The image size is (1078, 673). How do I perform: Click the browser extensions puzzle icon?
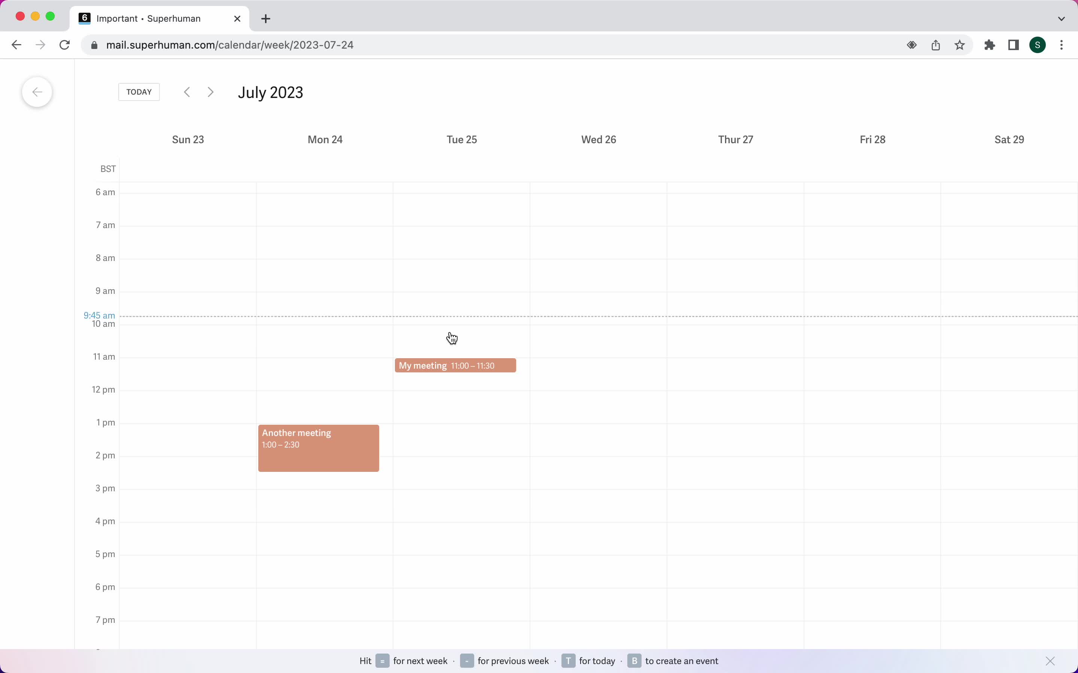(990, 45)
